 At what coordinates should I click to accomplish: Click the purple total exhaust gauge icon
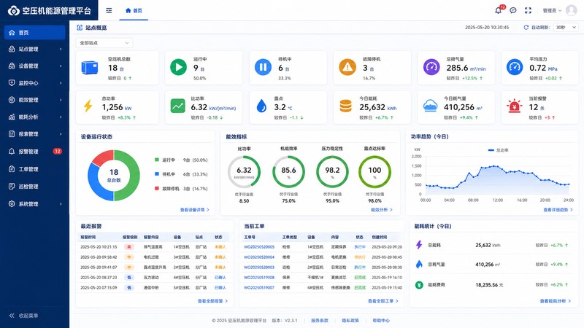(x=431, y=67)
